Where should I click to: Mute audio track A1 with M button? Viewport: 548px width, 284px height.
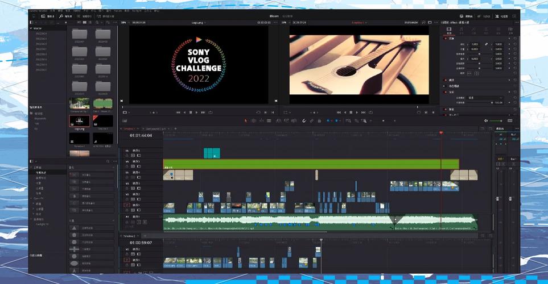[145, 222]
